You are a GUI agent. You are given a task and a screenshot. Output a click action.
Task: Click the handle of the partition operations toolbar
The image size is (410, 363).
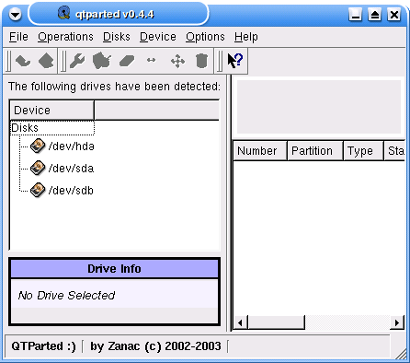coord(63,61)
